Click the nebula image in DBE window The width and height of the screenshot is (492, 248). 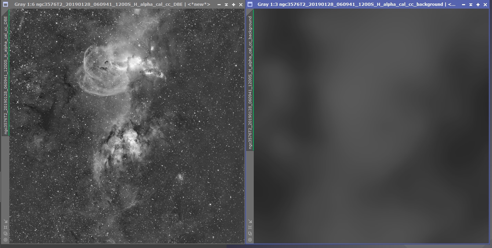click(x=127, y=126)
